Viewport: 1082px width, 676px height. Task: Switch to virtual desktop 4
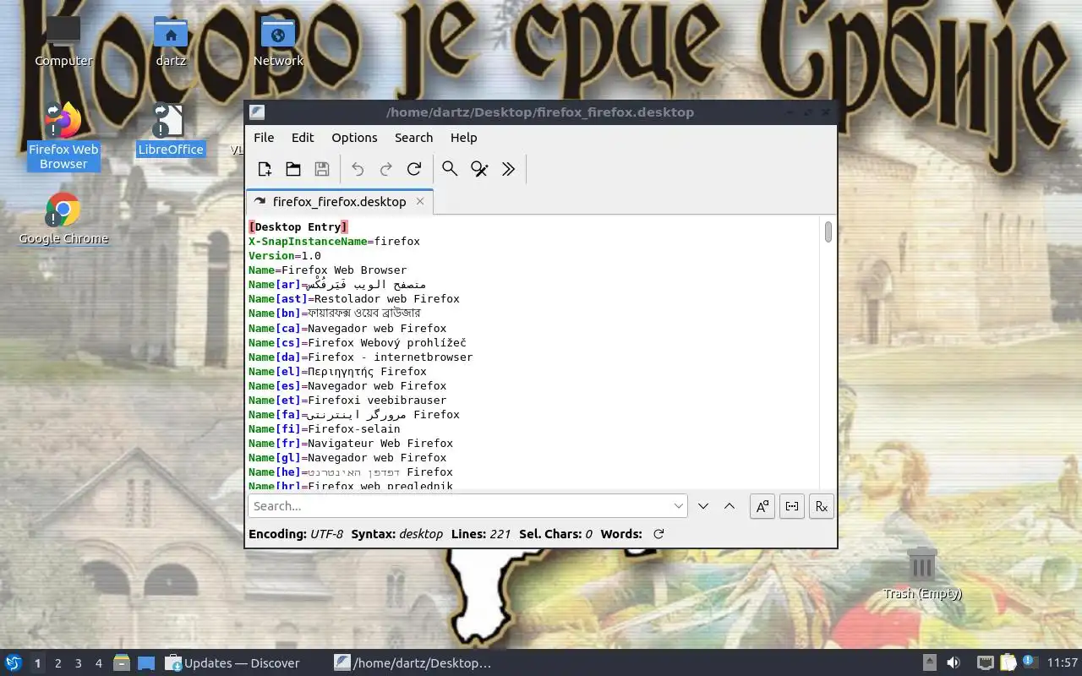(98, 663)
